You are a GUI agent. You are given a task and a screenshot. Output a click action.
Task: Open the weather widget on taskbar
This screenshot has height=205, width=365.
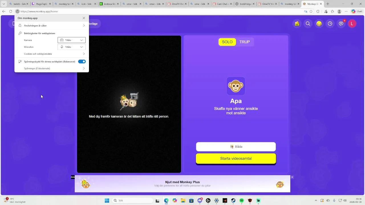coord(15,200)
